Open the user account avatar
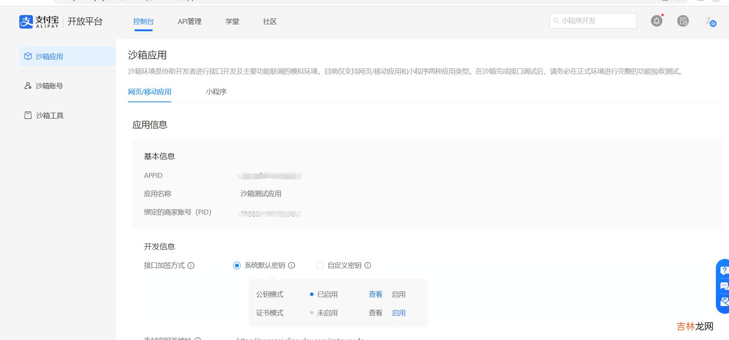Screen dimensions: 729x340 coord(710,22)
